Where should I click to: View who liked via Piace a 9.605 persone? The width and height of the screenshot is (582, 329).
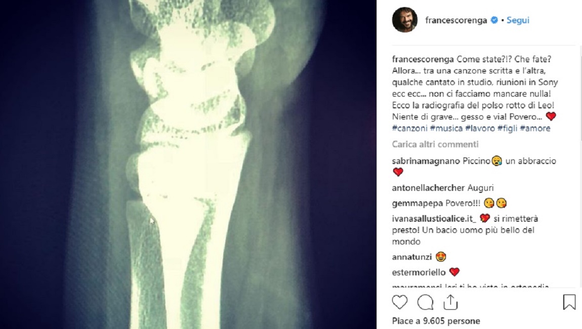(436, 321)
